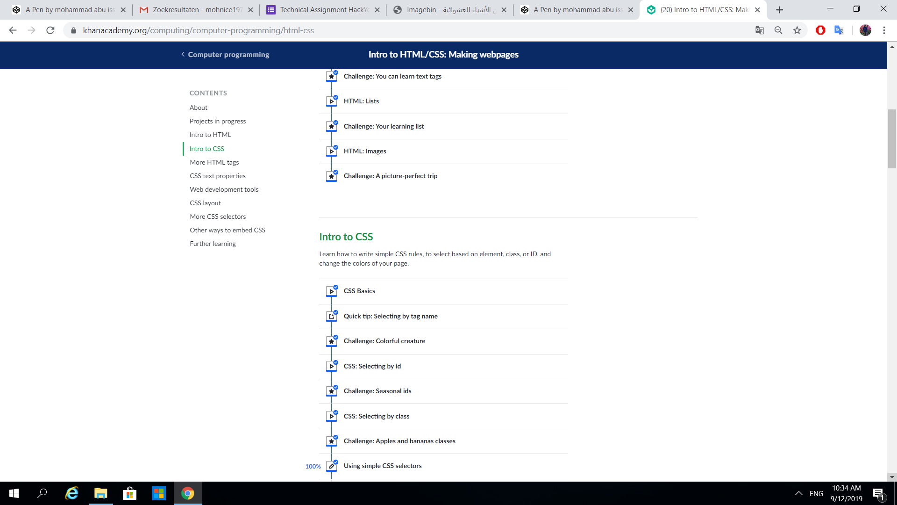The image size is (897, 505).
Task: Launch Internet Explorer from taskbar
Action: 71,493
